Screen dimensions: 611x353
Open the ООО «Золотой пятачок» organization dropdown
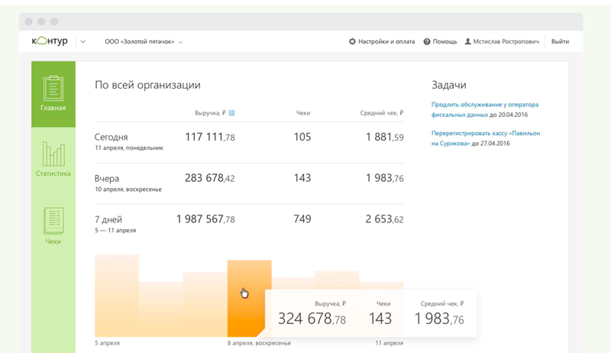tap(144, 42)
